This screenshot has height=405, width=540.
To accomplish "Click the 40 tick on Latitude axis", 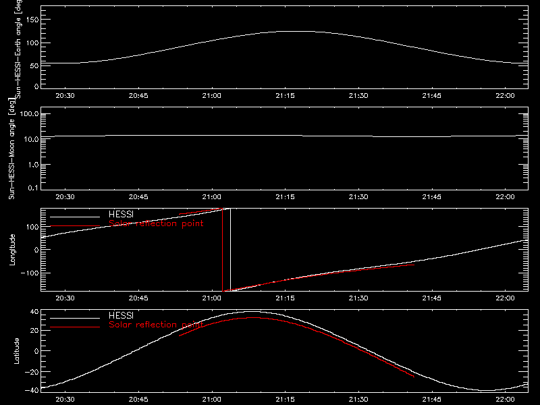I will (x=34, y=312).
